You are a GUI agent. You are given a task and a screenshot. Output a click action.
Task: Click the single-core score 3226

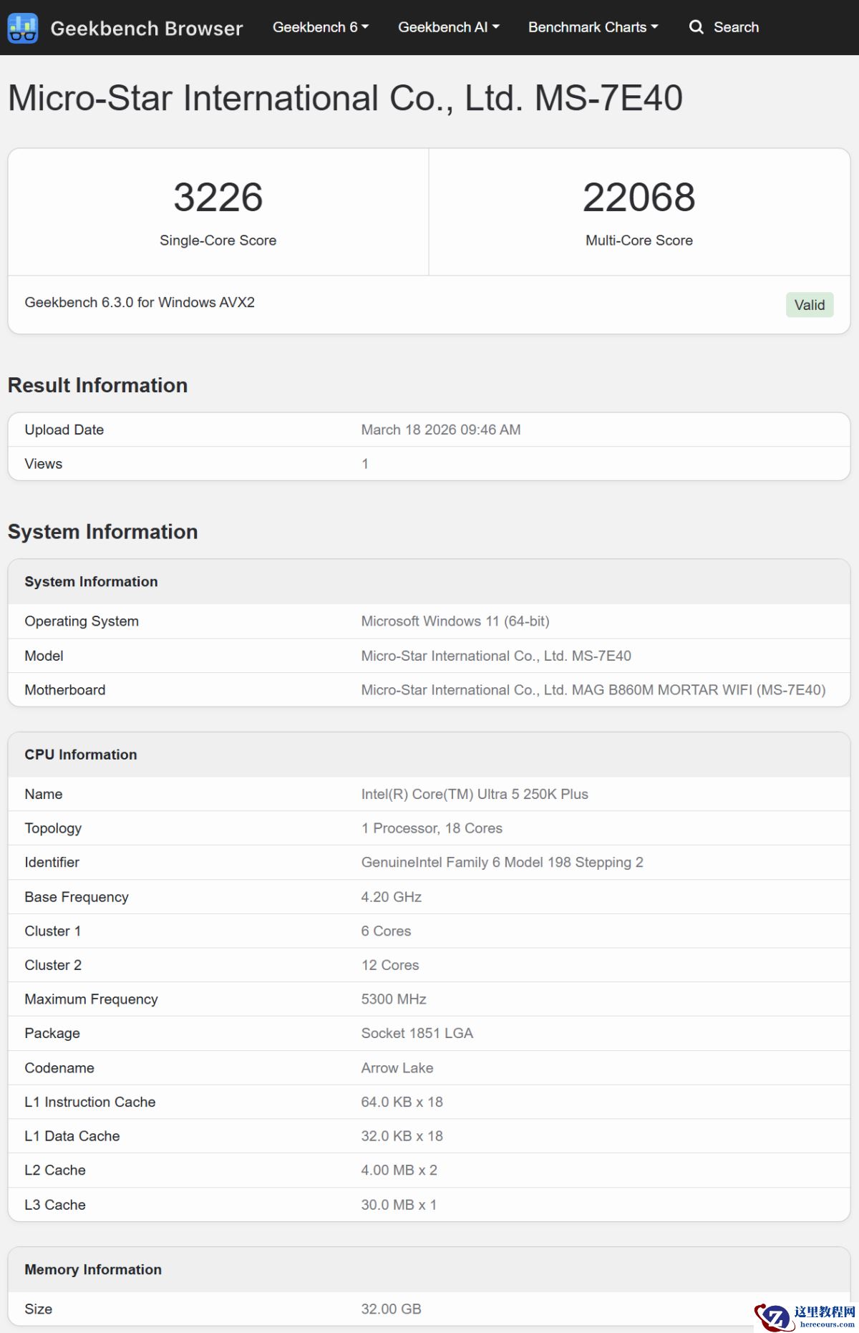click(218, 197)
